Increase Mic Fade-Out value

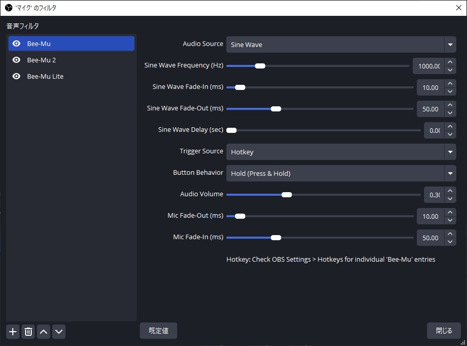[x=450, y=212]
